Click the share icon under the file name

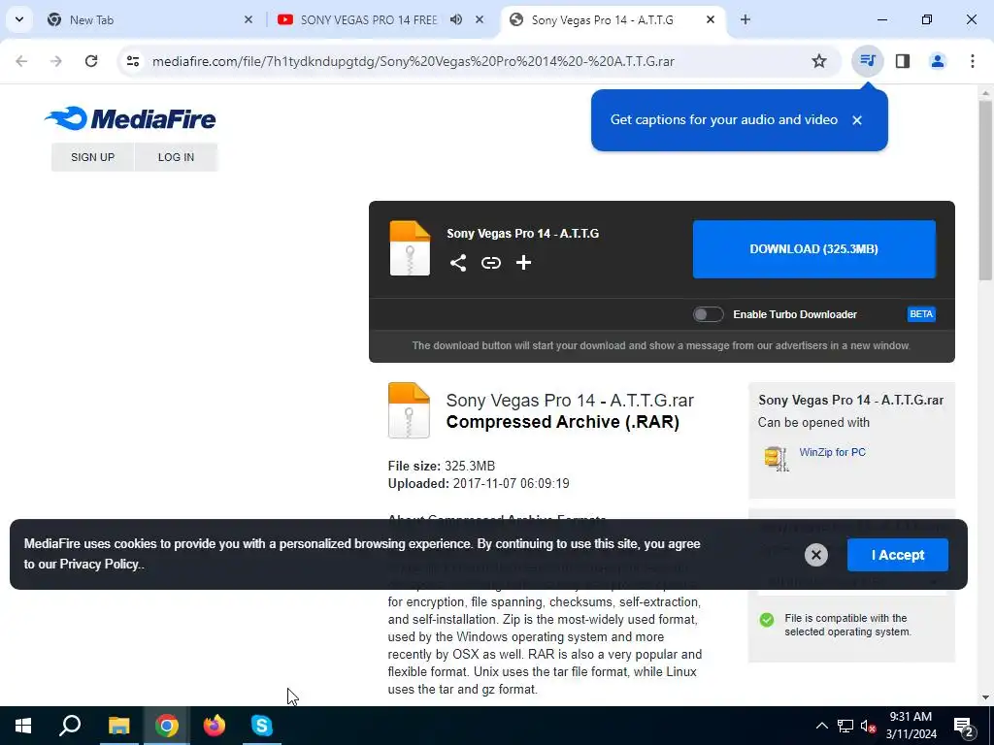[x=458, y=263]
